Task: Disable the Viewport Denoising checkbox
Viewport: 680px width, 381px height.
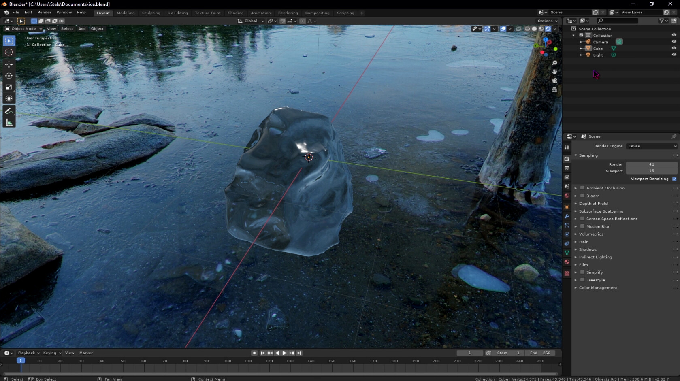Action: [x=674, y=179]
